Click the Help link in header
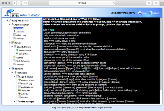The image size is (164, 111). (144, 13)
